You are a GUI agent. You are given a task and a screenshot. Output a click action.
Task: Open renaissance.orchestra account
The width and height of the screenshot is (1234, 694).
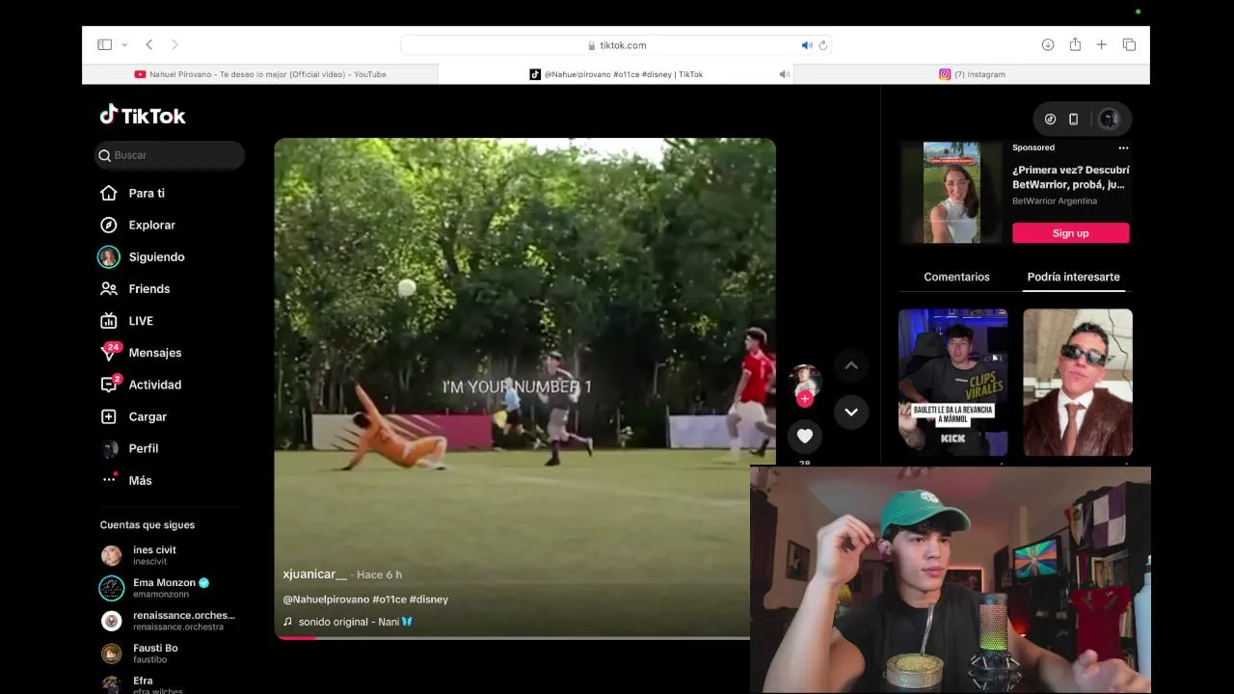tap(169, 621)
